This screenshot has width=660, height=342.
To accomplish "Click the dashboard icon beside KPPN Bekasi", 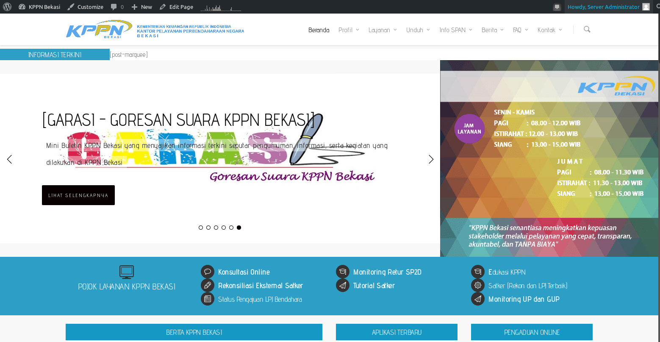I will [x=22, y=7].
